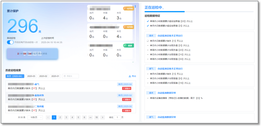
Task: Jump to pagination page 2
Action: (60, 117)
